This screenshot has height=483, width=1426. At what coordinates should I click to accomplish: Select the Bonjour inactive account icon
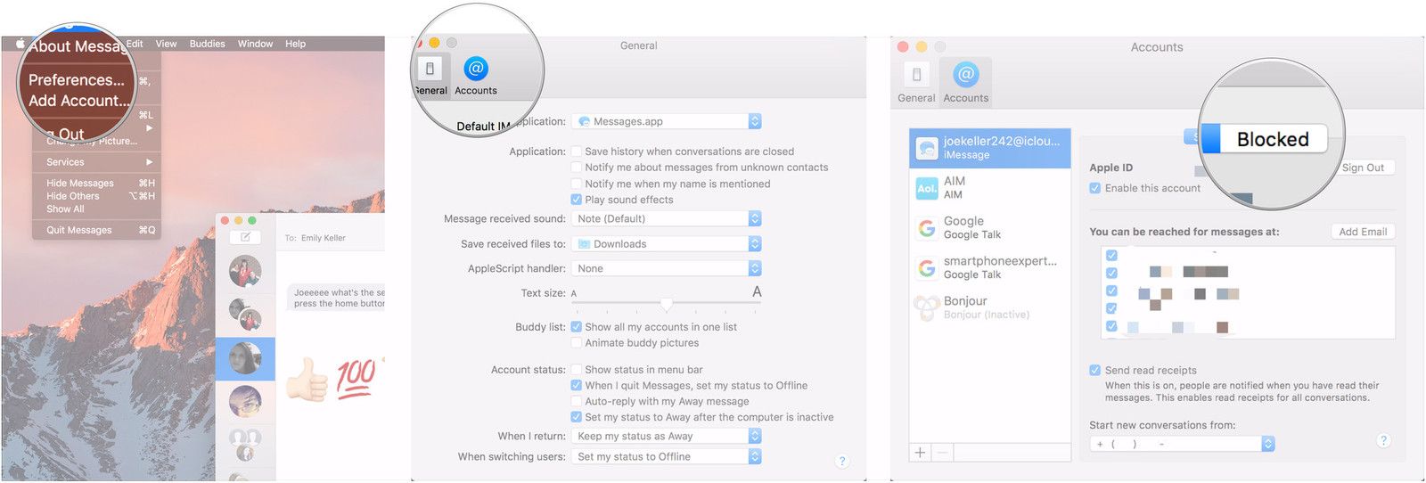pos(927,307)
